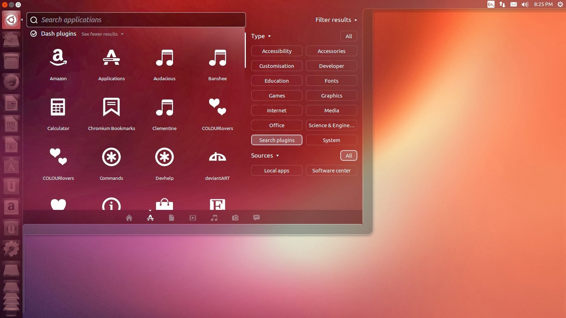Open the Calculator plugin
Screen dimensions: 566x318
58,107
